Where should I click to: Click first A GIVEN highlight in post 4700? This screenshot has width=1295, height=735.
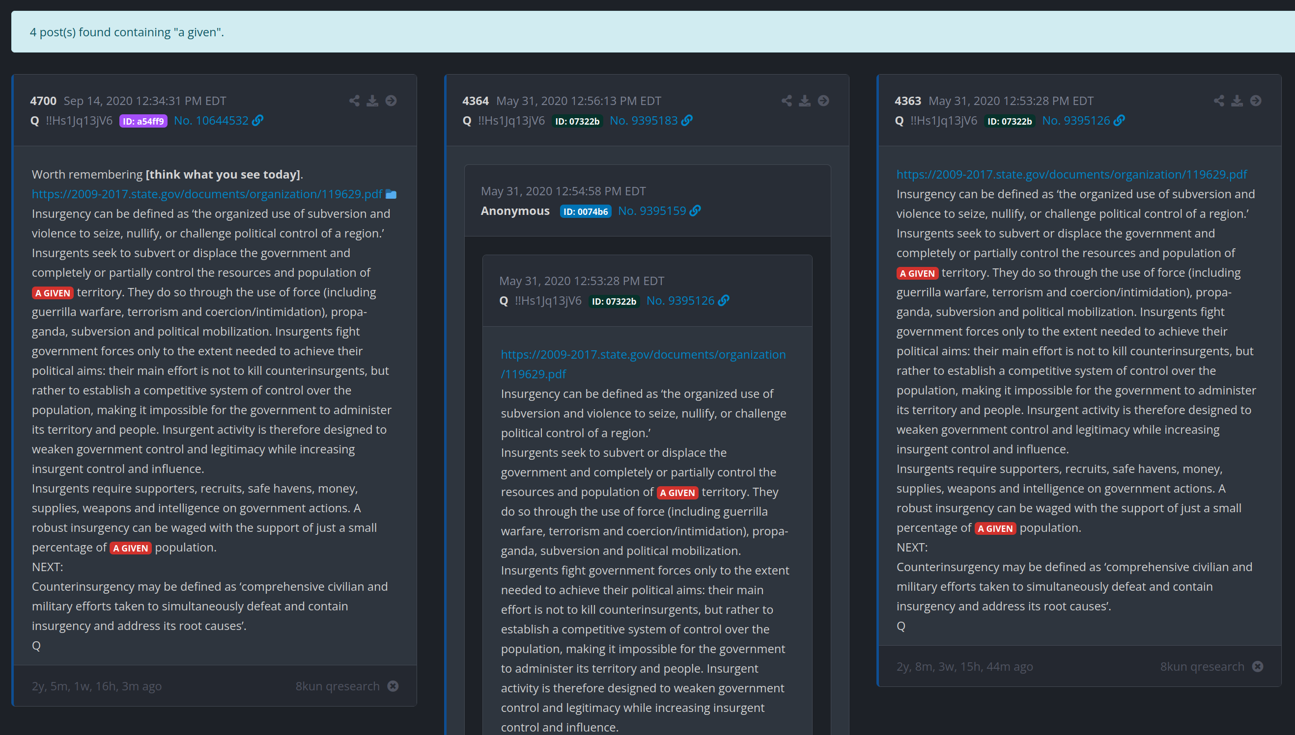(x=53, y=293)
